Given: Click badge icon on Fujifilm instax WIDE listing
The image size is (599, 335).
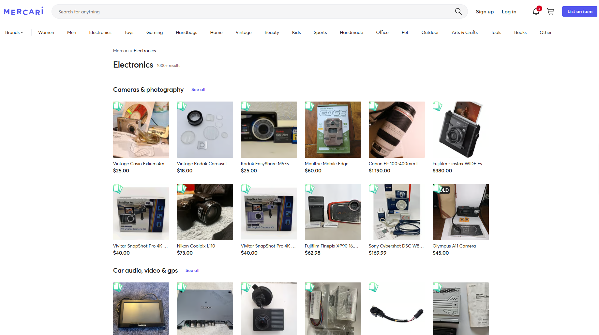Looking at the screenshot, I should pos(438,106).
